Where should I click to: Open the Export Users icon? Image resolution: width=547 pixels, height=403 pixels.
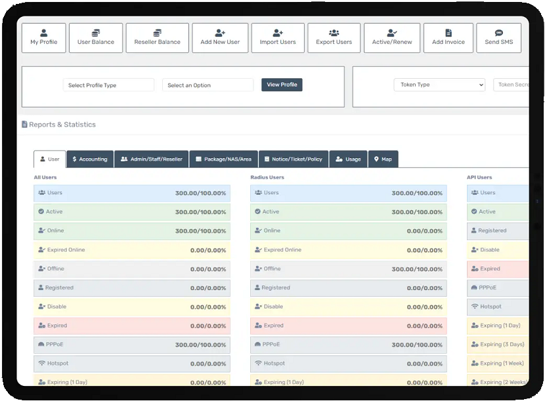click(334, 33)
